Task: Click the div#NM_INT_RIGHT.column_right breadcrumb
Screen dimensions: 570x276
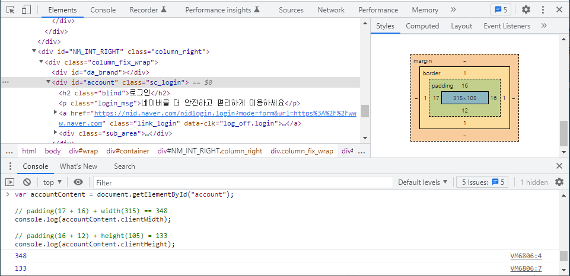Action: point(210,151)
